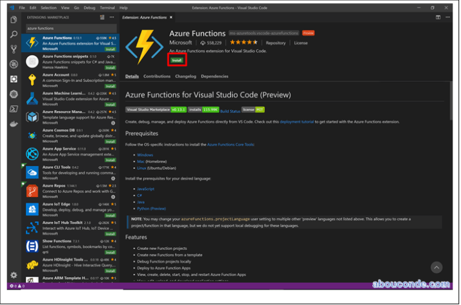Click gear icon on Azure Resource Manager extension
This screenshot has width=461, height=305.
click(x=113, y=123)
